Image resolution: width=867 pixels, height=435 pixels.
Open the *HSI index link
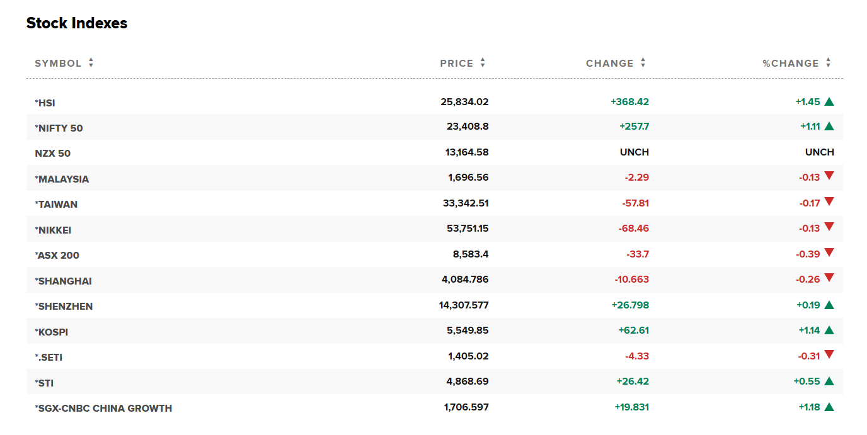coord(45,103)
